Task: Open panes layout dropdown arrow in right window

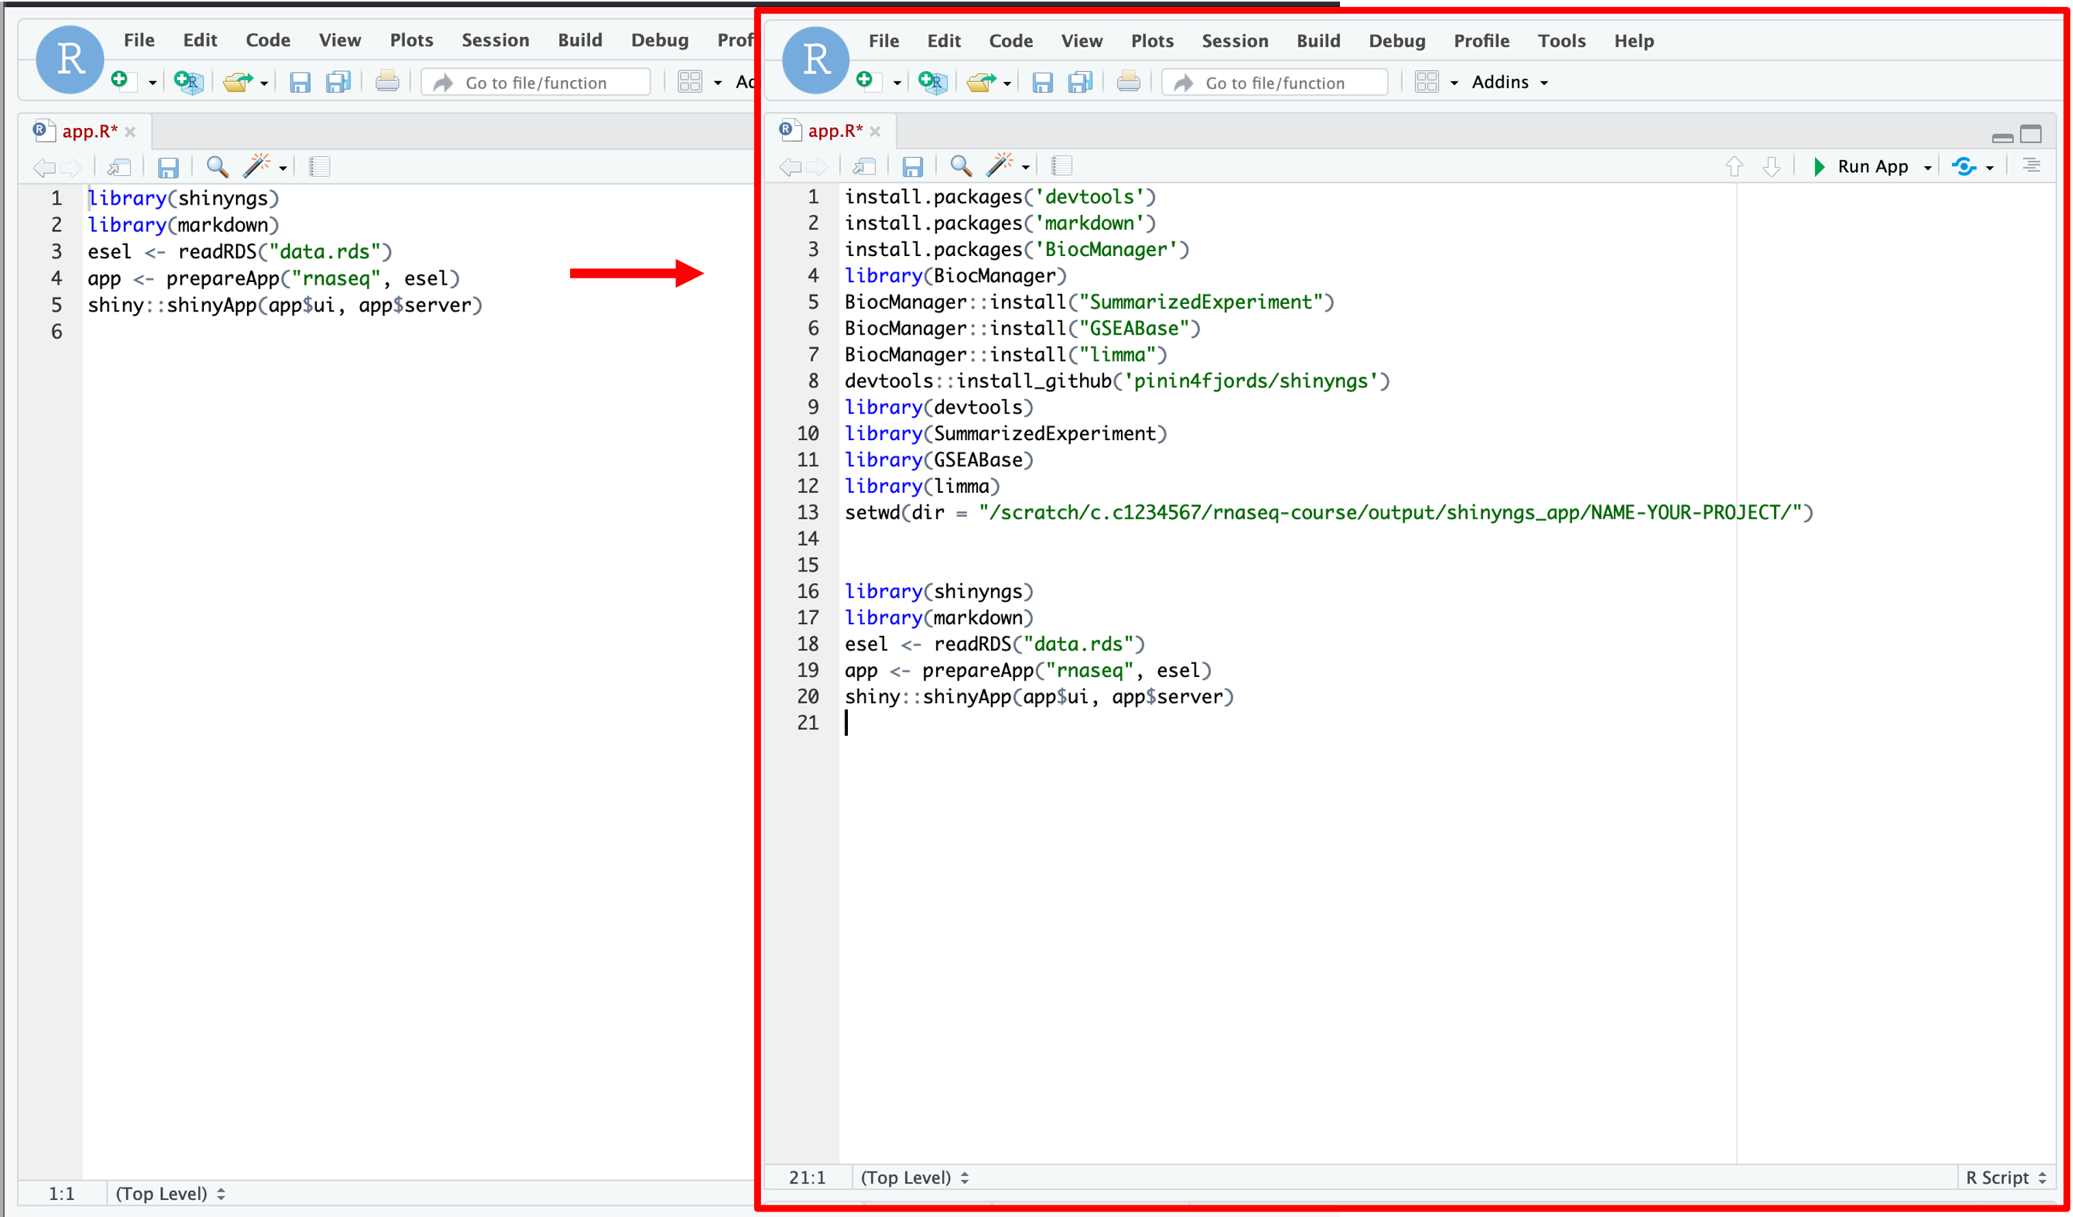Action: point(1454,82)
